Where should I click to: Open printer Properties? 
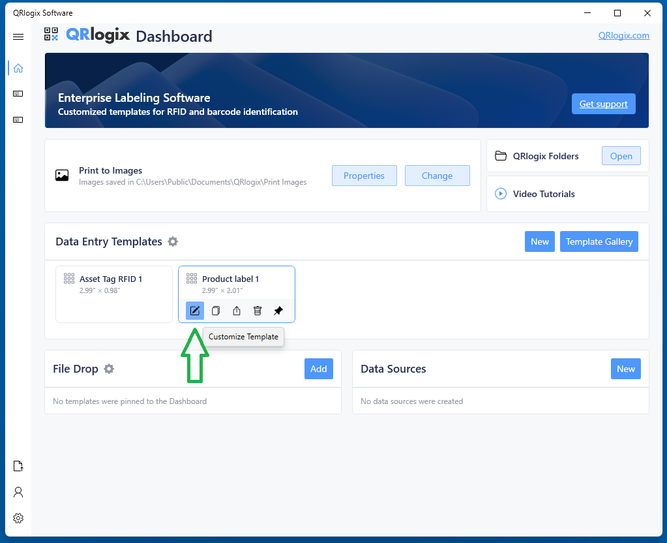coord(364,176)
